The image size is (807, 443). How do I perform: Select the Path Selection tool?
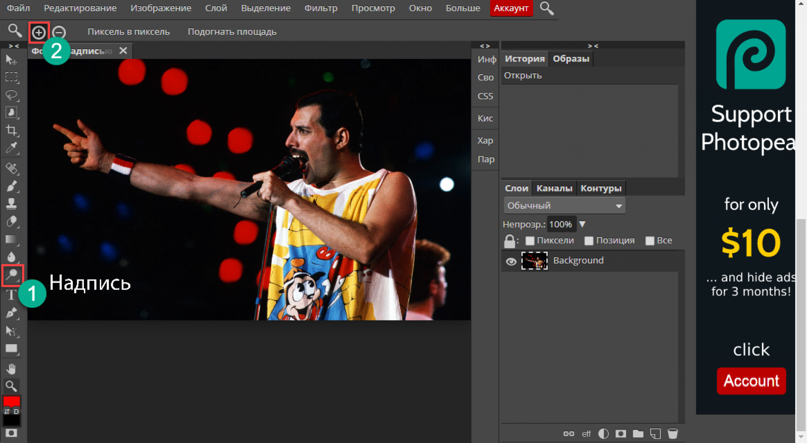[x=11, y=331]
